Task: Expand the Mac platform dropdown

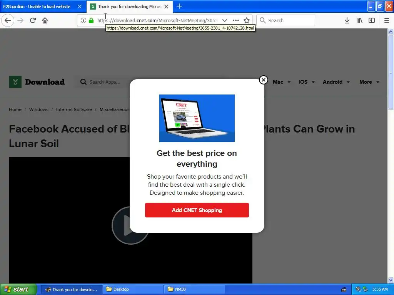Action: [282, 82]
